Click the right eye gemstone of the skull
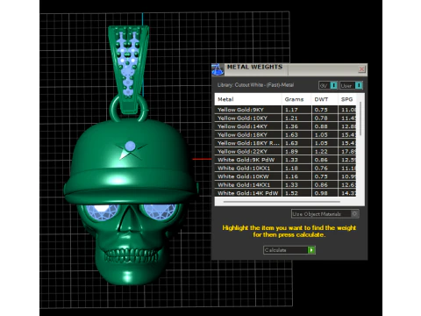 tap(160, 212)
